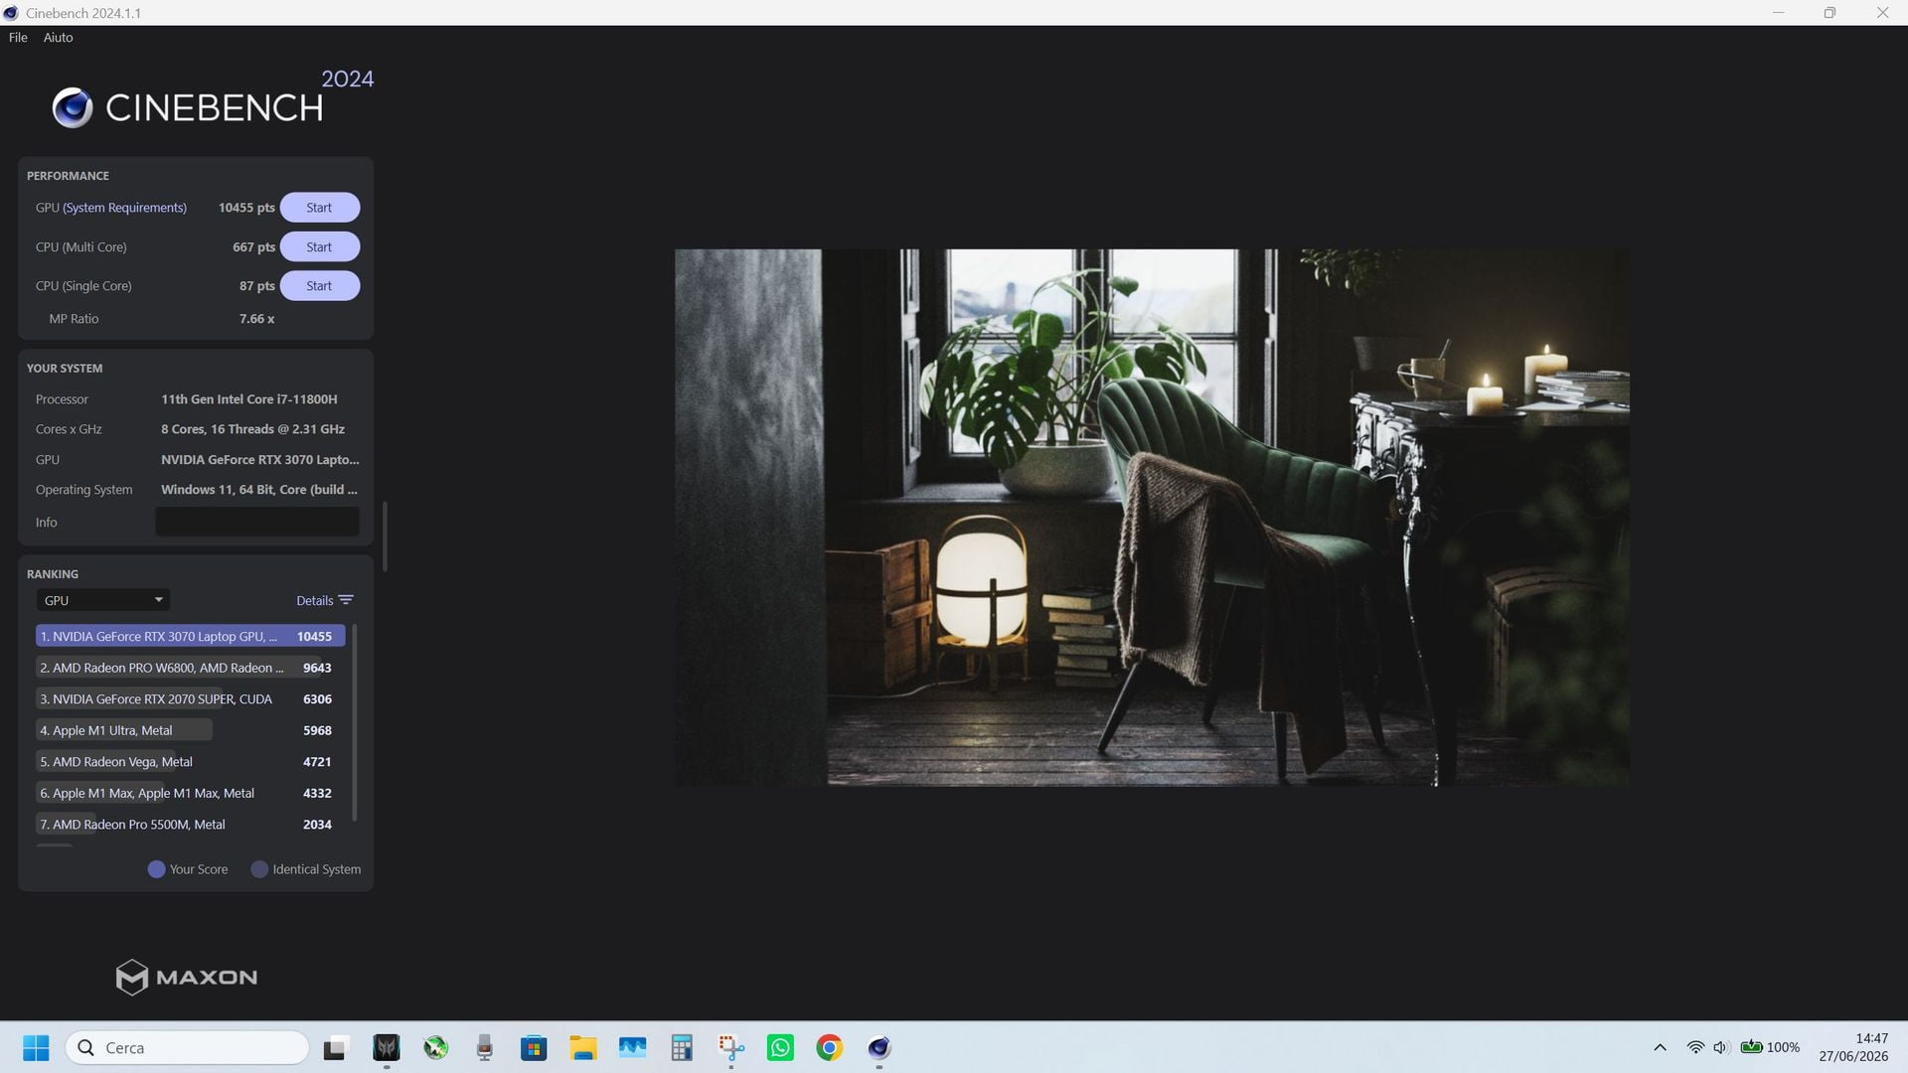Start the CPU Multi Core test
The image size is (1908, 1073).
(x=319, y=246)
